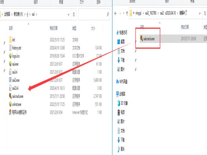
Task: Click ningqi in the right address bar
Action: pos(138,13)
